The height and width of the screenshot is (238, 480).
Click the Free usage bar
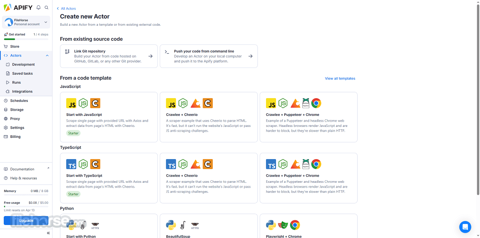pos(26,207)
